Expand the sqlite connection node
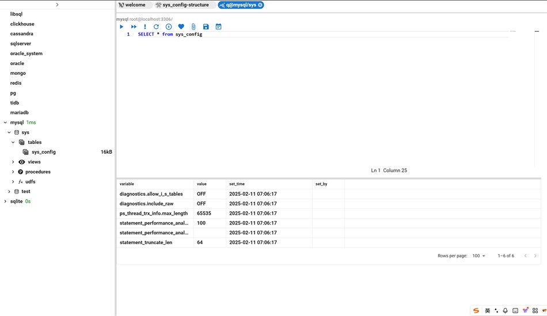This screenshot has height=316, width=547. coord(5,201)
